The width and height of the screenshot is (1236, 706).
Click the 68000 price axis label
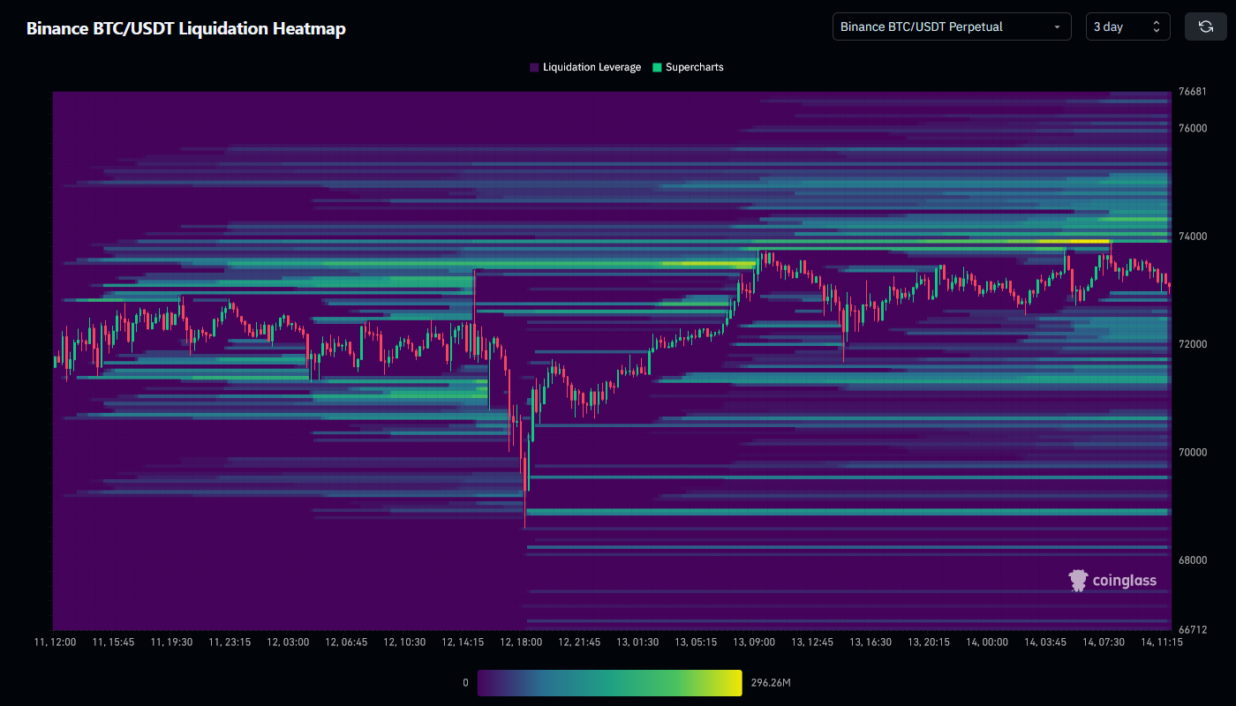point(1192,560)
